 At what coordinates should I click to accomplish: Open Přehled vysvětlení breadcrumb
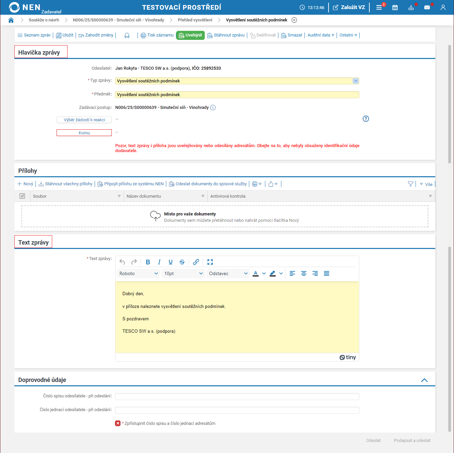tap(195, 20)
